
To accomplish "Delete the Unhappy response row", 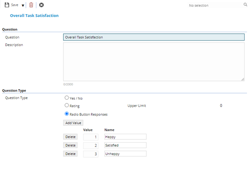I will [x=70, y=154].
